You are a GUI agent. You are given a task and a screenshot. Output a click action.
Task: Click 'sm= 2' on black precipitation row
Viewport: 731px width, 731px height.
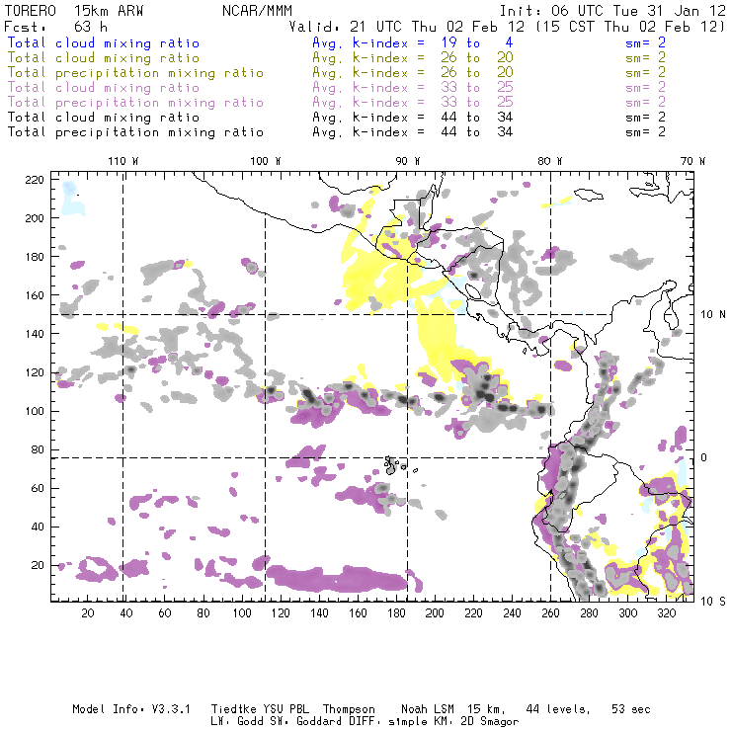click(x=645, y=132)
